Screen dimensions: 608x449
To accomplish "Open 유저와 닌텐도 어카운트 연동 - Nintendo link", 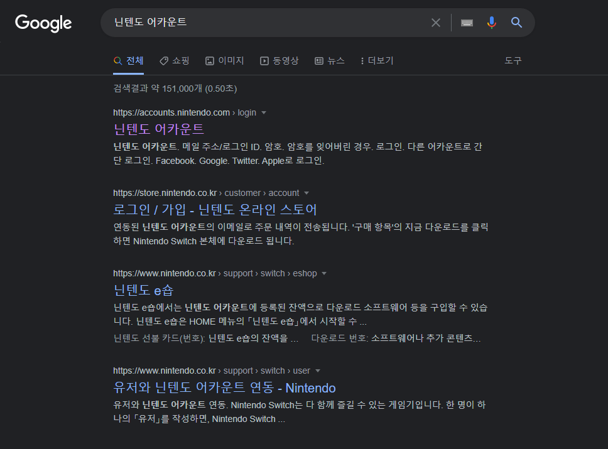I will tap(224, 387).
